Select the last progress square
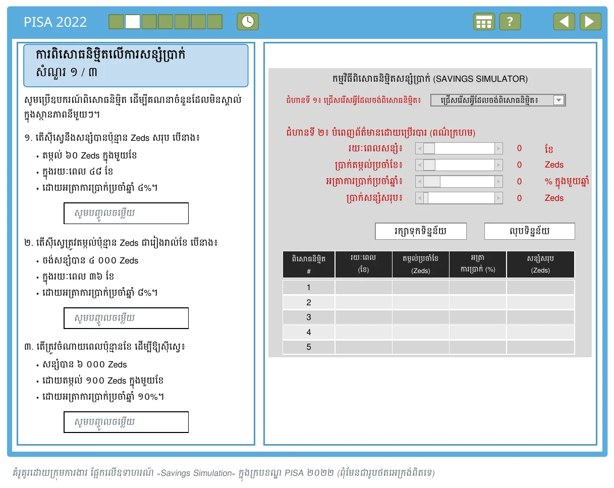This screenshot has width=614, height=488. [215, 22]
